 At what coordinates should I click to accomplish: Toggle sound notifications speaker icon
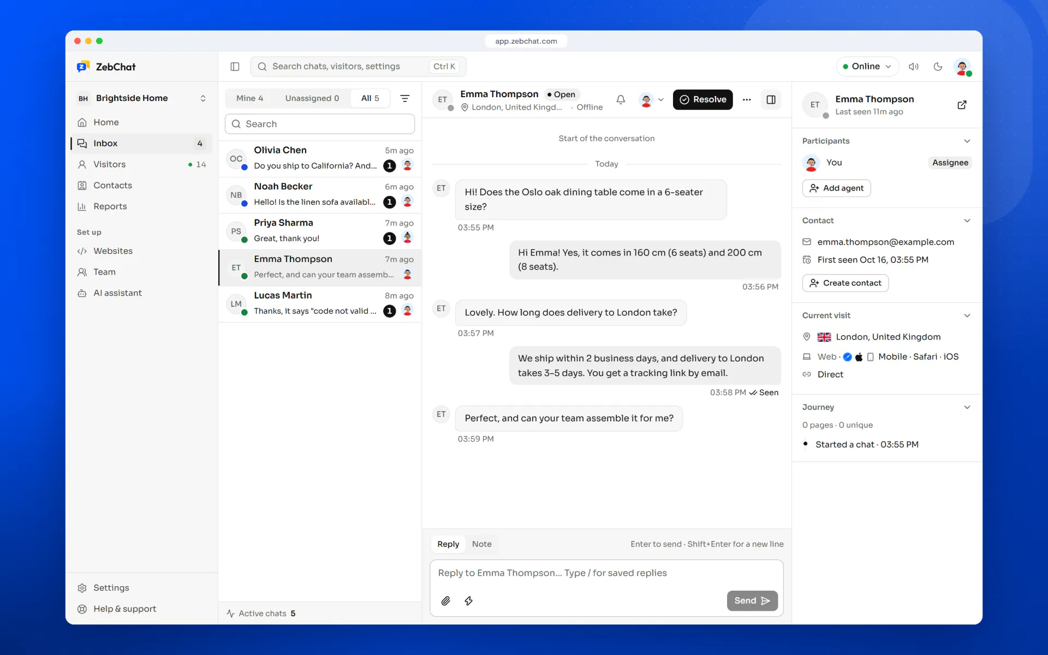(913, 67)
